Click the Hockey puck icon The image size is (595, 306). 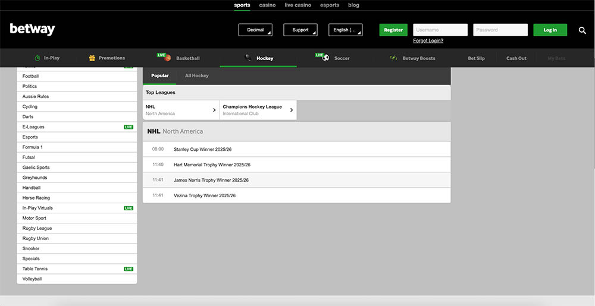tap(248, 58)
